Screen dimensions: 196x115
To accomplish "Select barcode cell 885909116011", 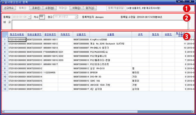I will pyautogui.click(x=50, y=40).
